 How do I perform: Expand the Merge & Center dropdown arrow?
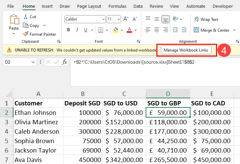[x=234, y=30]
